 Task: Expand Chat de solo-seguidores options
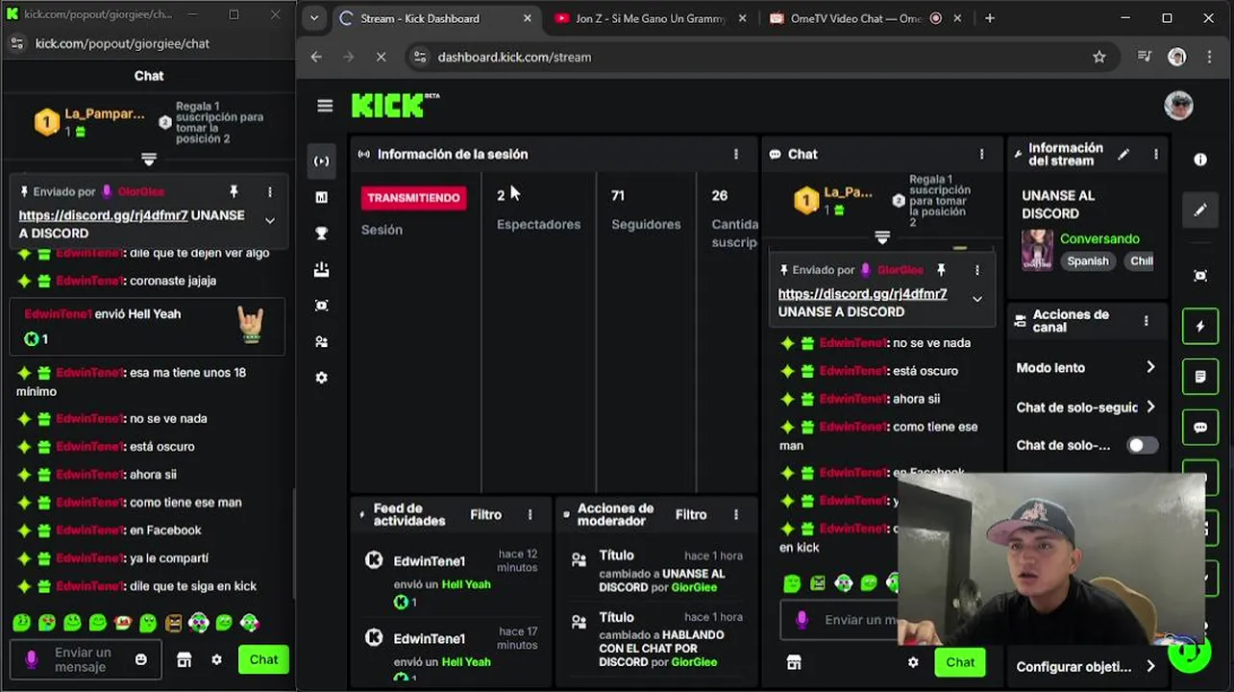(1150, 407)
